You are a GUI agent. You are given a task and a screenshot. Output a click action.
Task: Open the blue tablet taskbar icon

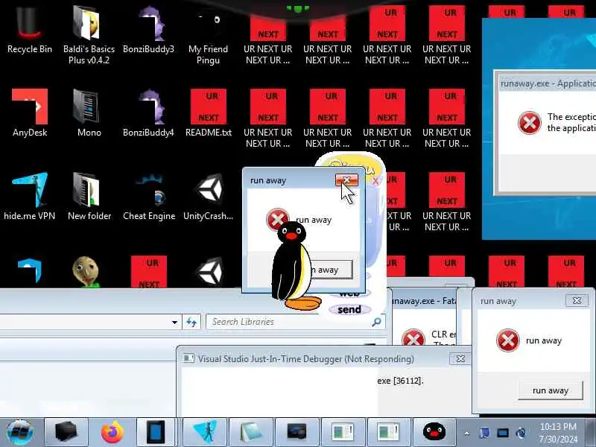pos(156,432)
